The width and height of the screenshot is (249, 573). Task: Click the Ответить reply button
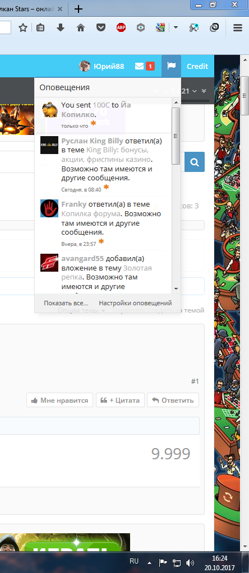pos(173,400)
